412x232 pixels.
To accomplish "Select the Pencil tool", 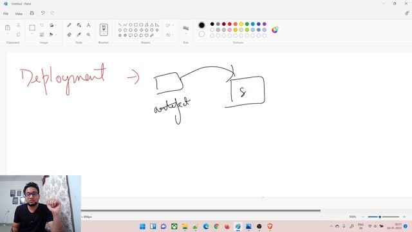I will (69, 25).
